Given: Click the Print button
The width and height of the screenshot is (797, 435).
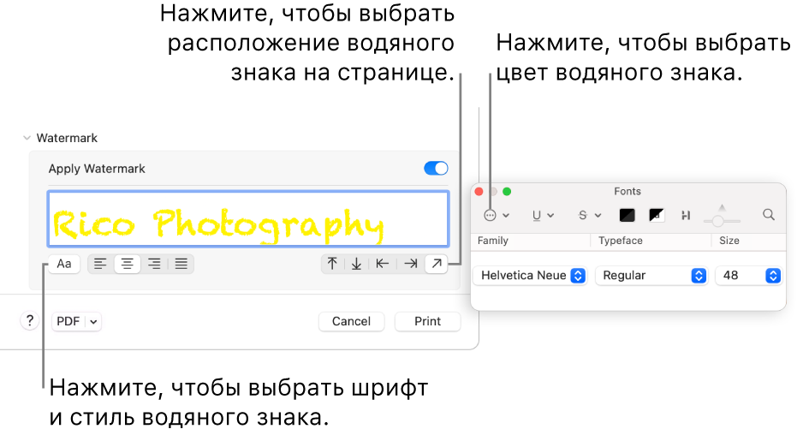Looking at the screenshot, I should coord(427,321).
